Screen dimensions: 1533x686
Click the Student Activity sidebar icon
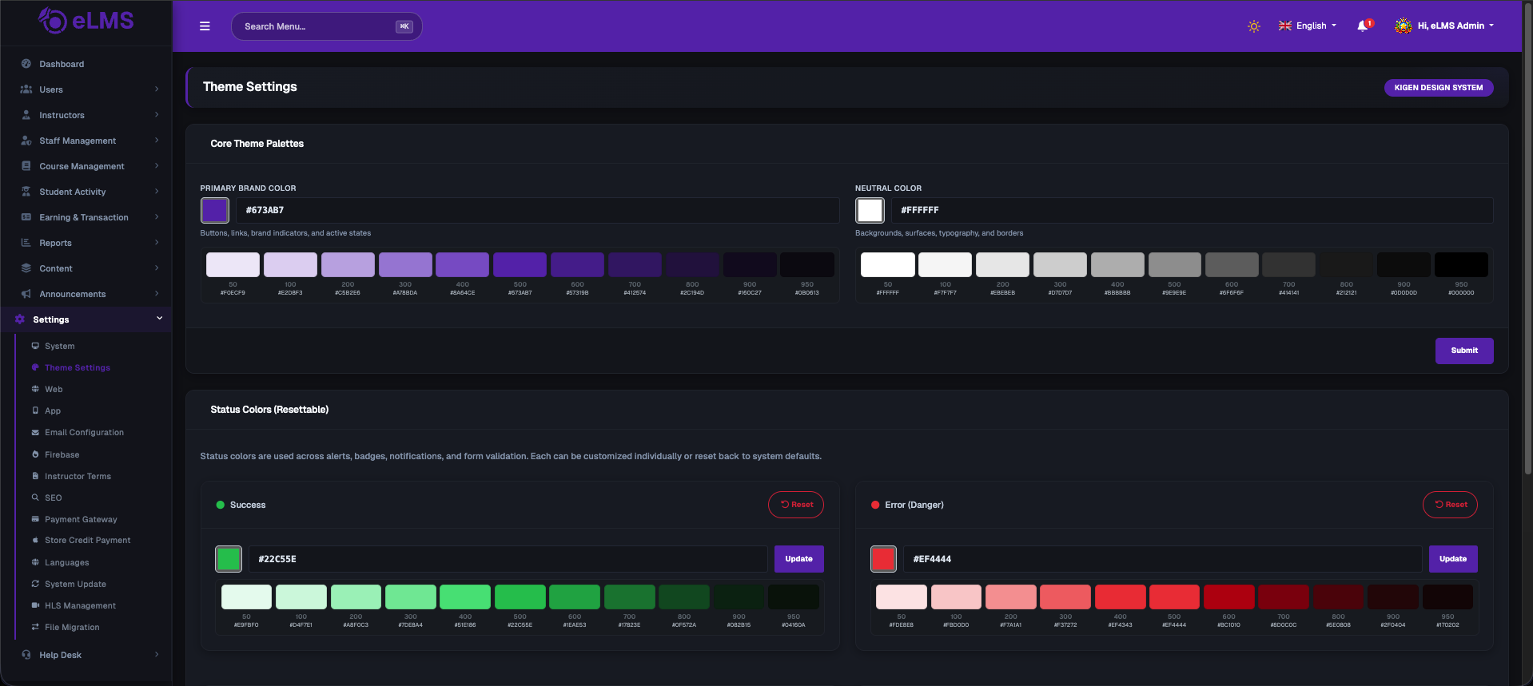[x=26, y=192]
